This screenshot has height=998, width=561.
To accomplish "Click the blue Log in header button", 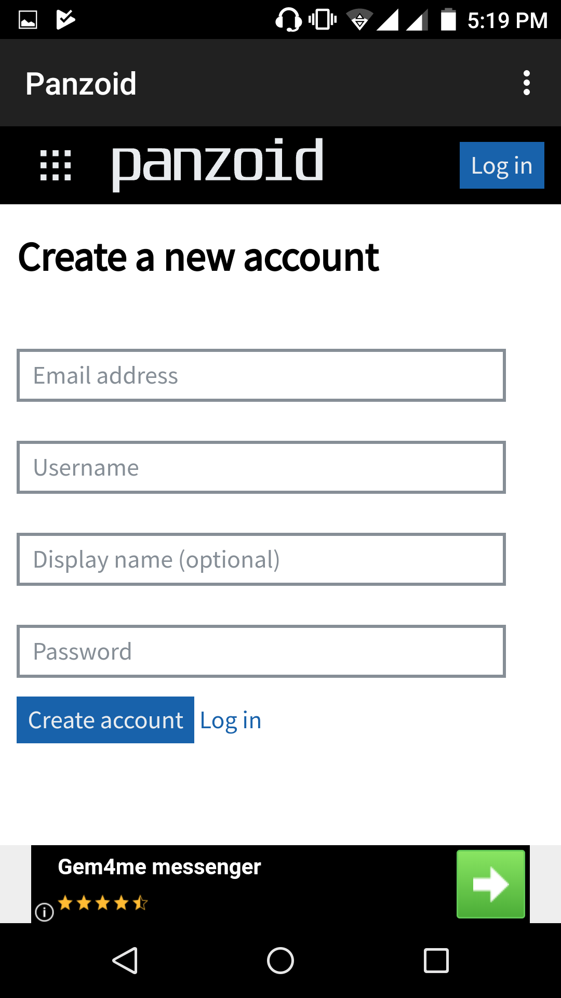I will coord(501,165).
